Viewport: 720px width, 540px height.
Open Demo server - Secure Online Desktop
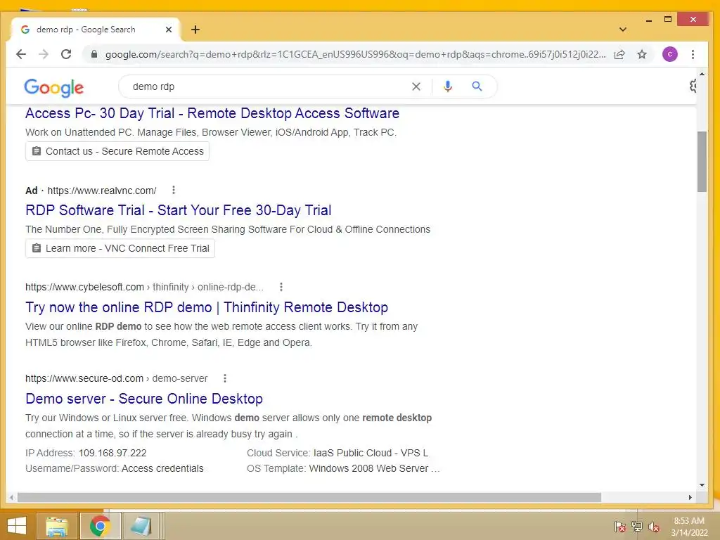tap(144, 398)
